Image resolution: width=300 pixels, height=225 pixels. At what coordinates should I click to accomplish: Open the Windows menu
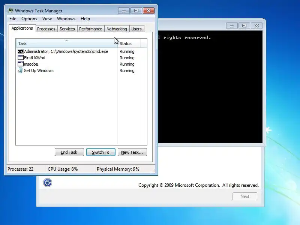coord(66,19)
